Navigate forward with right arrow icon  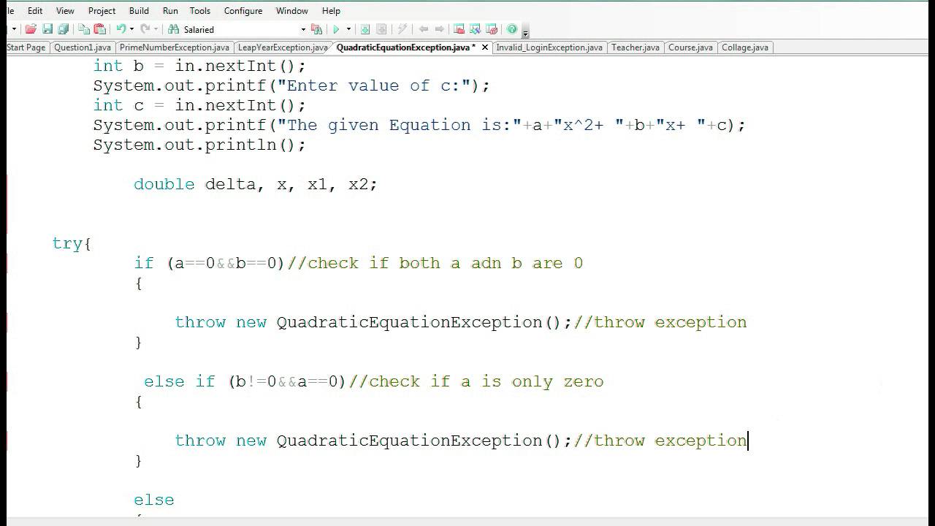(x=440, y=29)
